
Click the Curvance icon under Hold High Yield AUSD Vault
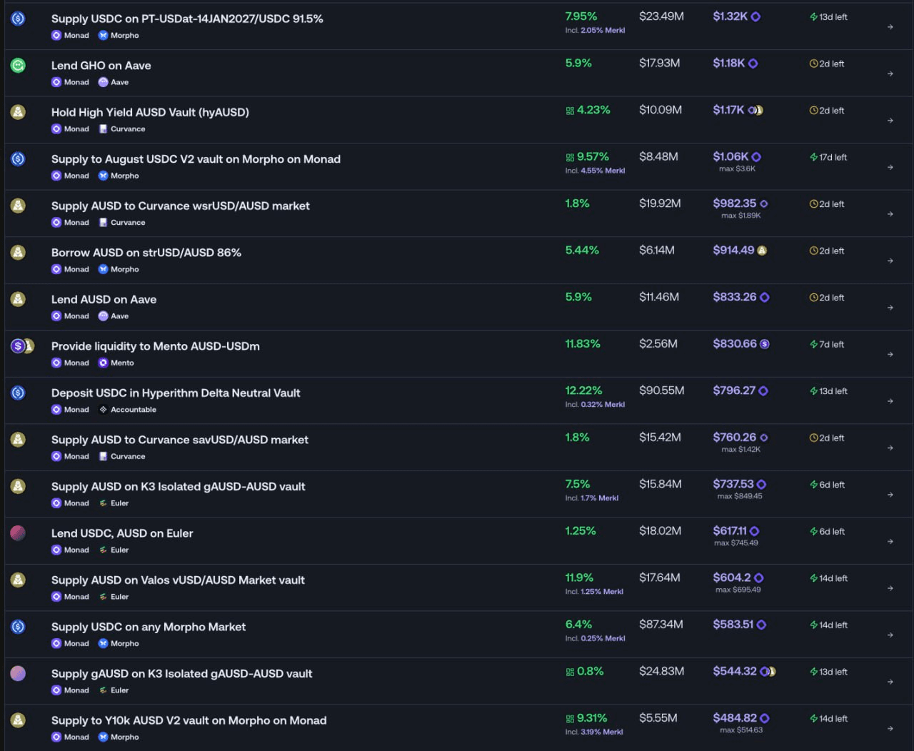pos(103,128)
